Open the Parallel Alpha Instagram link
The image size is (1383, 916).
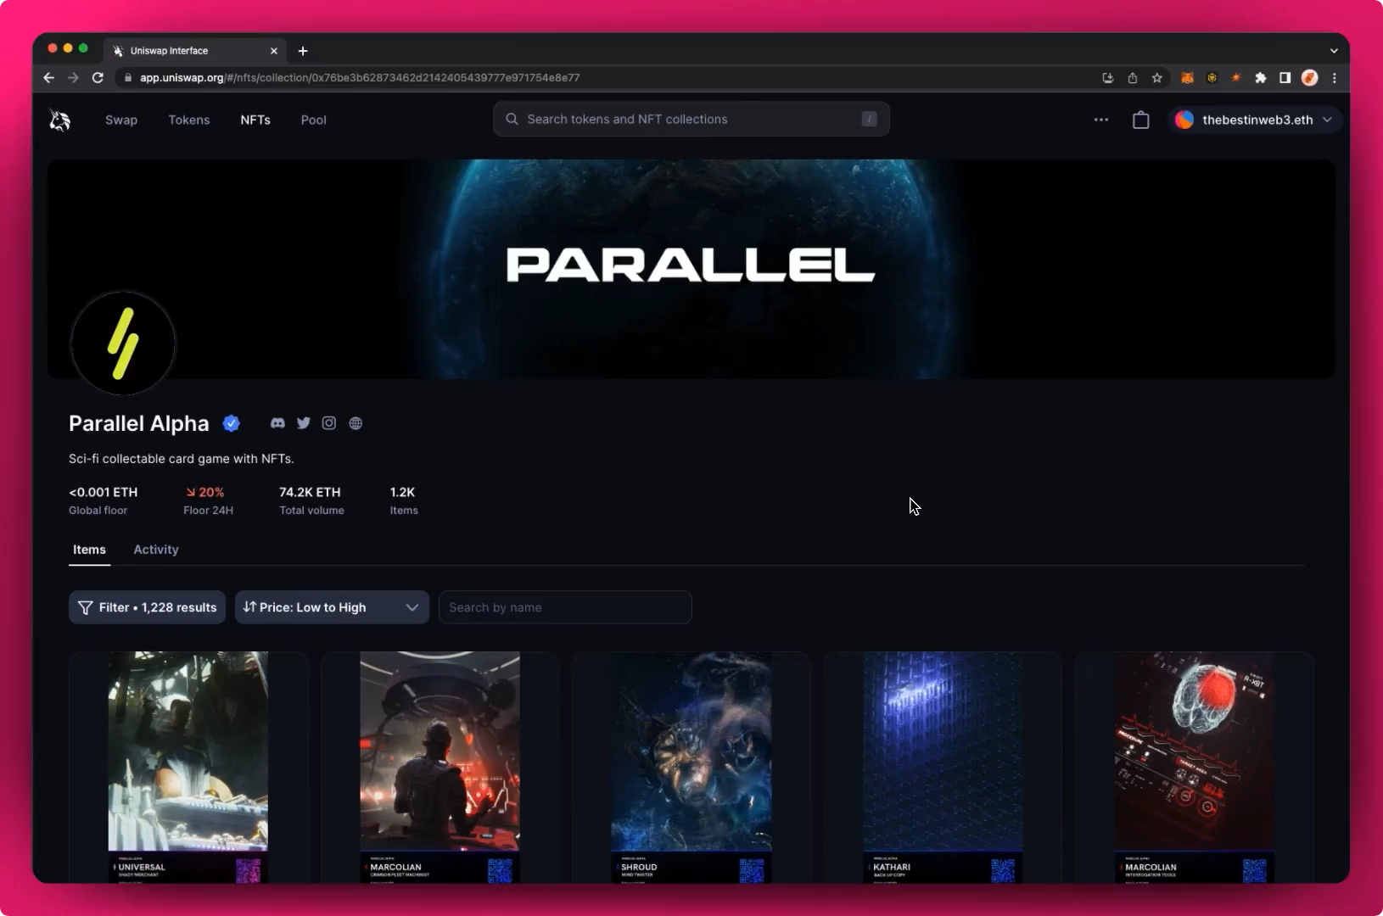pos(329,423)
